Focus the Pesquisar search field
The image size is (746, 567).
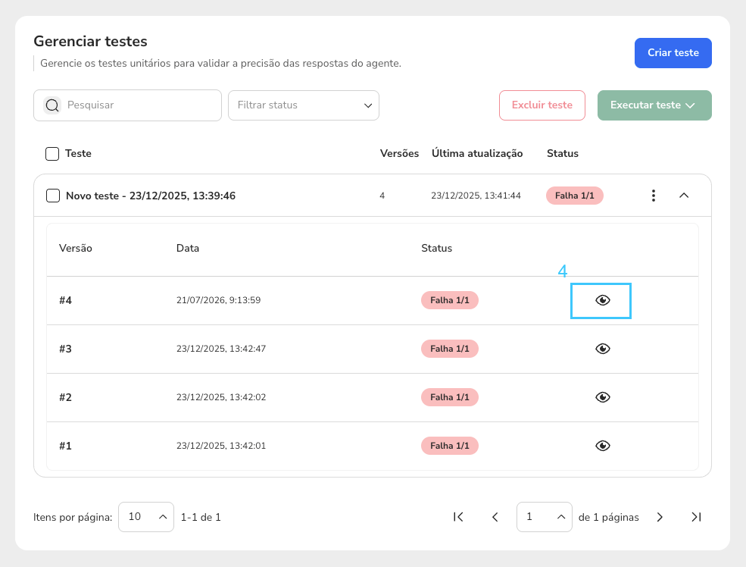127,105
